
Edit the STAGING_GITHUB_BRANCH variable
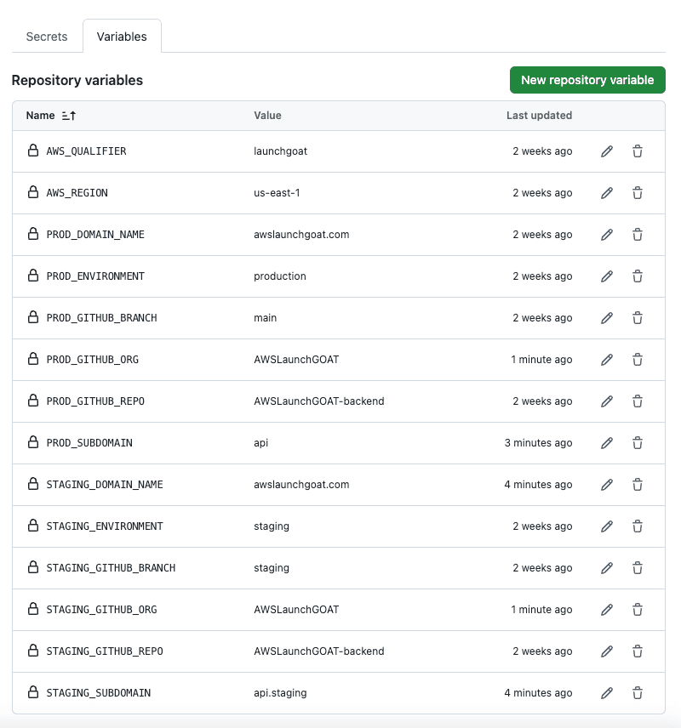[x=607, y=568]
